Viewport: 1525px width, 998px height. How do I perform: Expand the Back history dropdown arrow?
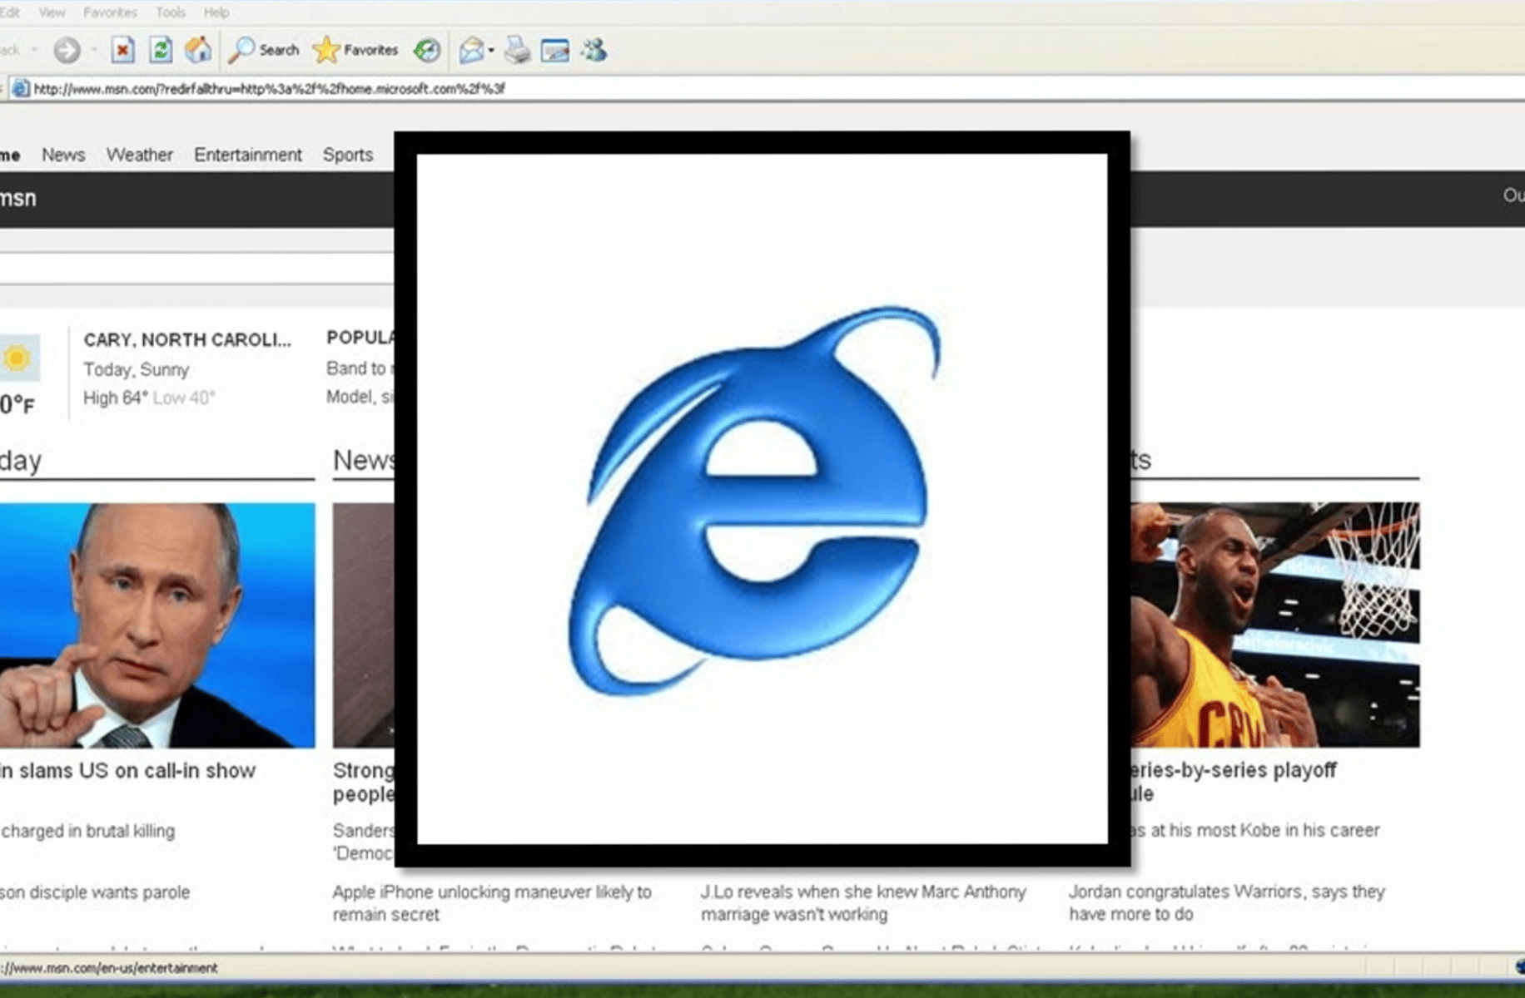34,51
